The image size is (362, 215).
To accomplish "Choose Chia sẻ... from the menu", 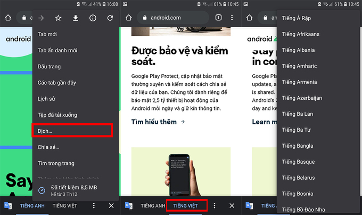I will pyautogui.click(x=75, y=147).
